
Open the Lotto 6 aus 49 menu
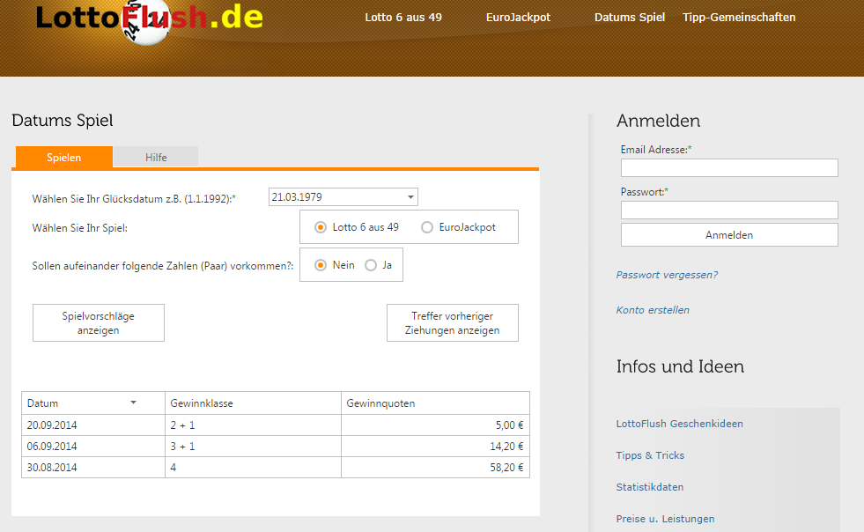[x=403, y=17]
